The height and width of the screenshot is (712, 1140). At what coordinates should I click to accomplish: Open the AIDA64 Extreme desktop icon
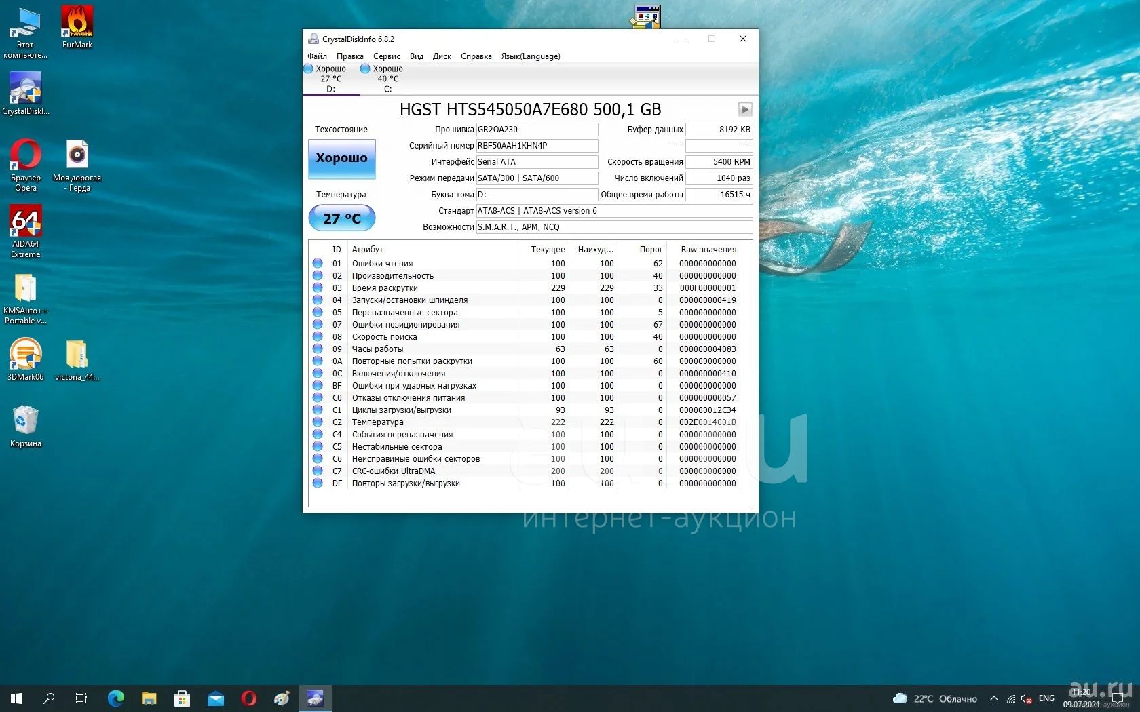(x=26, y=231)
